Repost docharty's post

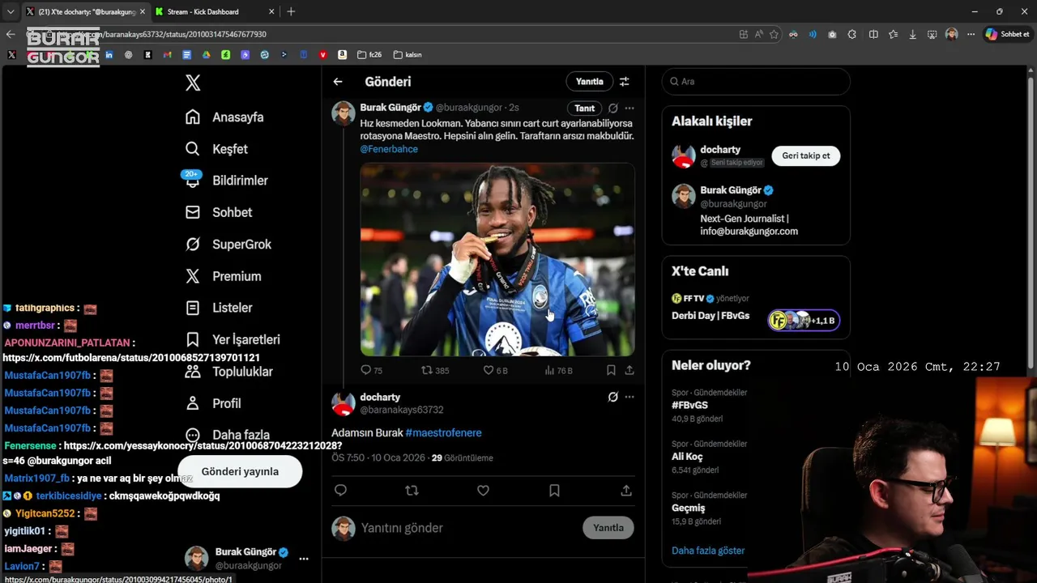click(x=412, y=491)
